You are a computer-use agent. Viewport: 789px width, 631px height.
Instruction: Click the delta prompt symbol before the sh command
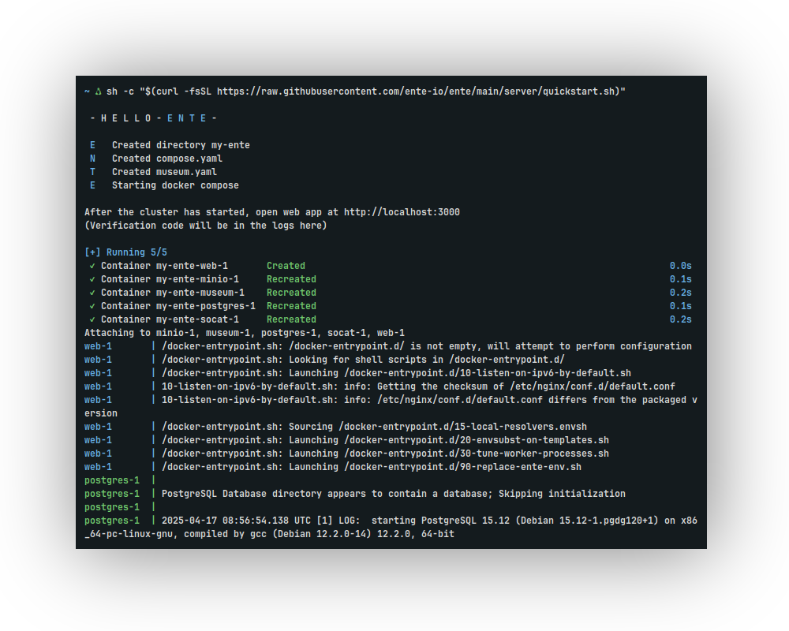click(x=98, y=91)
